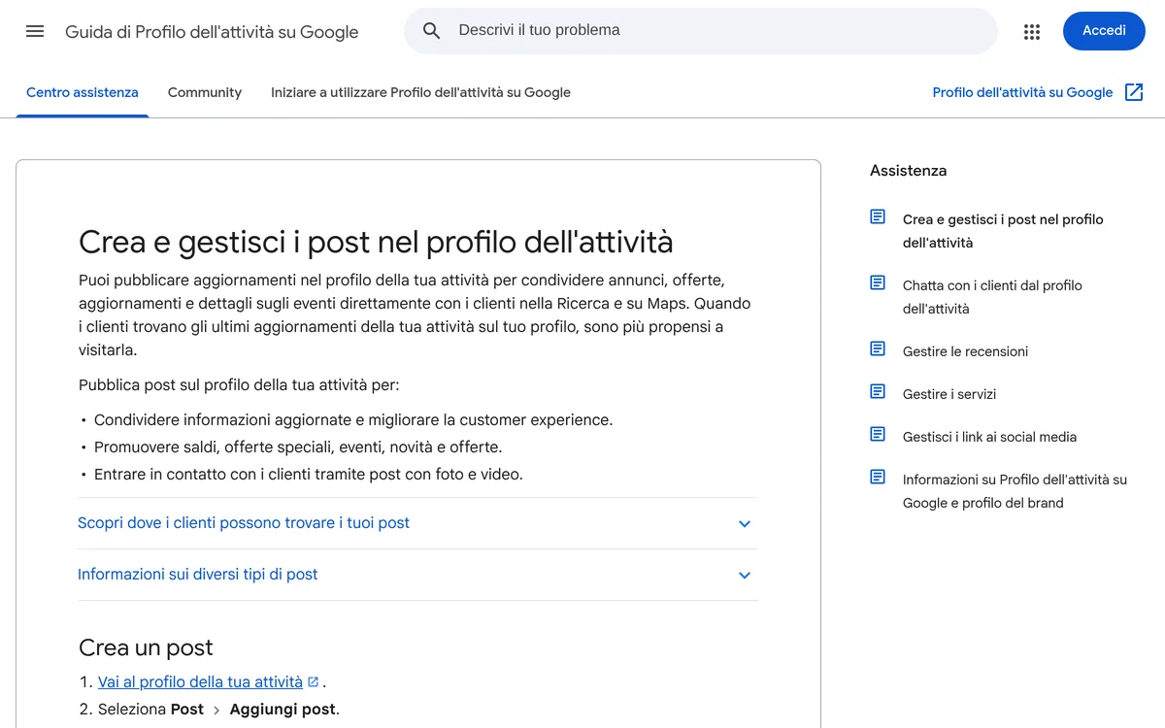Click the external link icon beside Profilo dell'attività su Google
This screenshot has width=1165, height=728.
(1134, 92)
